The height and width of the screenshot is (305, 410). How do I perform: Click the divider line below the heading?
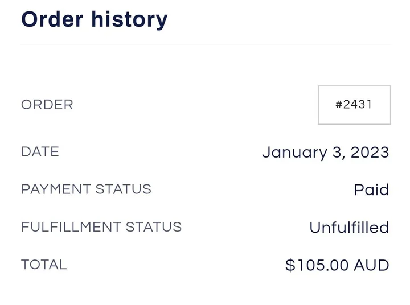(x=205, y=44)
